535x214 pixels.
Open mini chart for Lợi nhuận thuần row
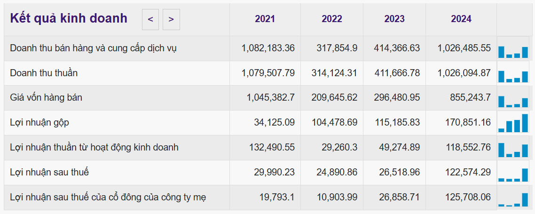click(513, 149)
